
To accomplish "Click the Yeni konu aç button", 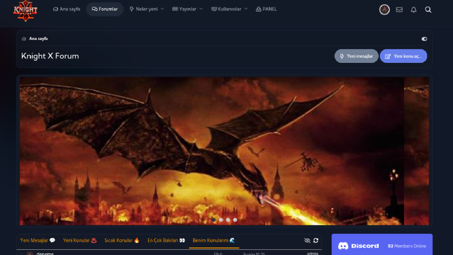I will (x=403, y=56).
